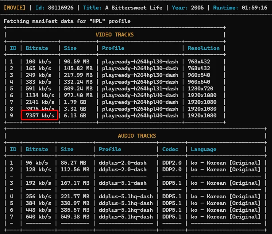272x234 pixels.
Task: Click the 192 kb/s audio bitrate
Action: point(39,183)
